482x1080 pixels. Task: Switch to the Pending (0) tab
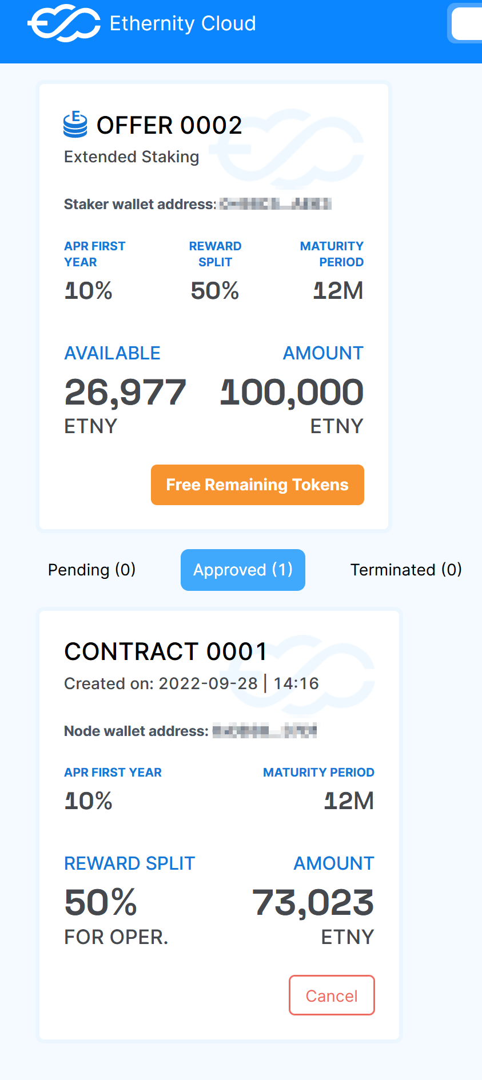pyautogui.click(x=91, y=570)
